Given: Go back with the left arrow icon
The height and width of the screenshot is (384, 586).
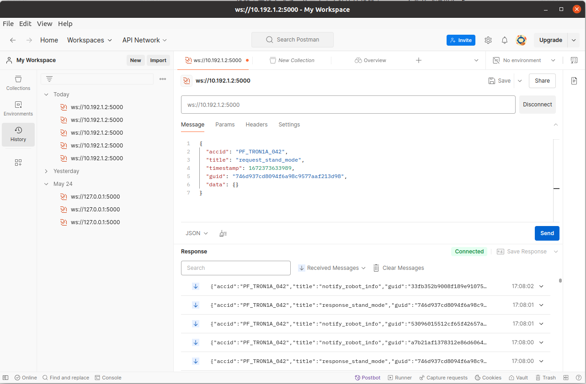Looking at the screenshot, I should (13, 40).
